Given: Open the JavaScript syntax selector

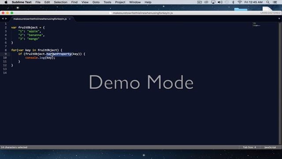Looking at the screenshot, I should (x=270, y=147).
